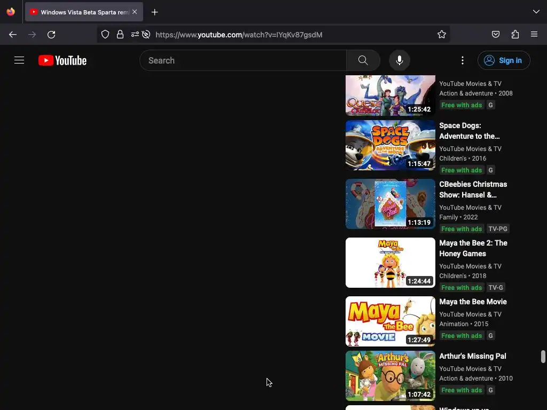Open Maya the Bee Movie title link
The width and height of the screenshot is (547, 410).
pos(473,302)
